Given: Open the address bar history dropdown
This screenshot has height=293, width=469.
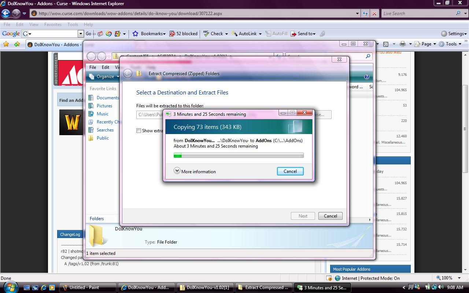Looking at the screenshot, I should tap(358, 14).
